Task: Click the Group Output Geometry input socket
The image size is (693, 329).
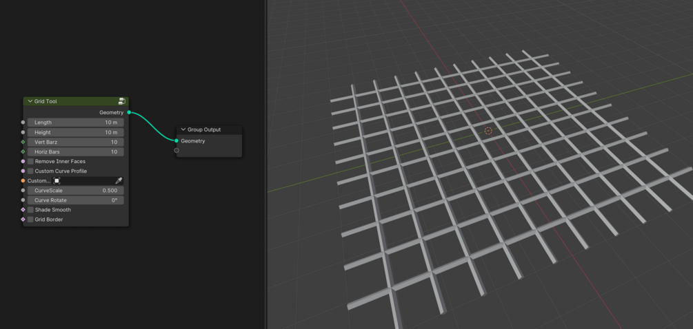Action: pyautogui.click(x=177, y=140)
